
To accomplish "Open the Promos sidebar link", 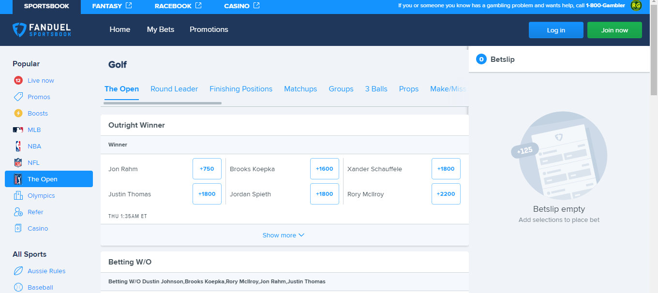I will (x=39, y=97).
